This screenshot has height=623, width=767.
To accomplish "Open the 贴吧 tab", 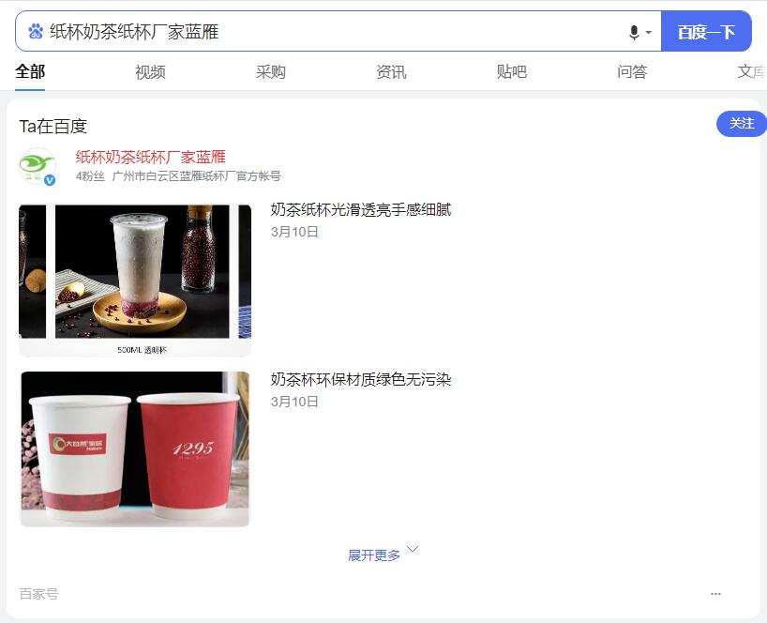I will pos(512,72).
